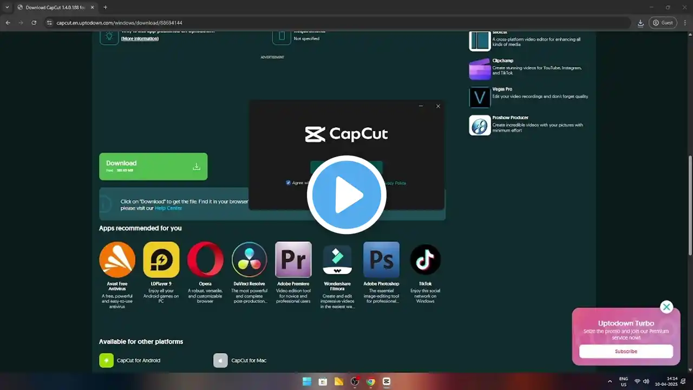This screenshot has height=390, width=693.
Task: Click CapCut icon in taskbar
Action: [x=386, y=381]
